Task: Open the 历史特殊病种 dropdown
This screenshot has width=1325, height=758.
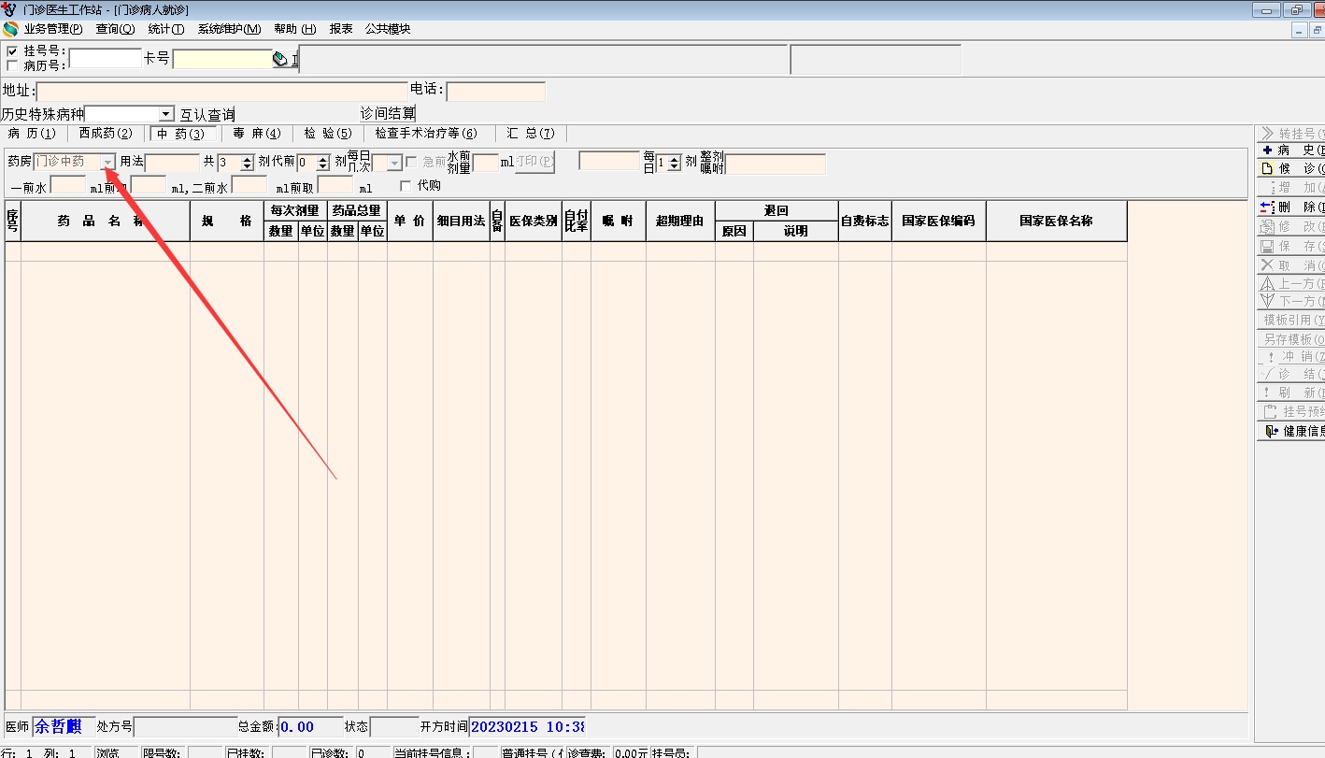Action: (x=166, y=114)
